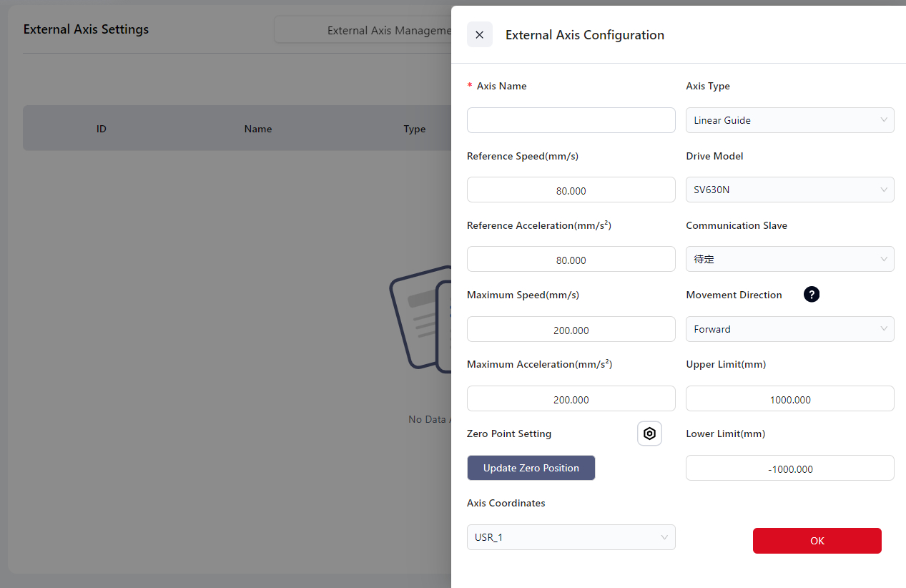Select the Upper Limit input field
Image resolution: width=906 pixels, height=588 pixels.
coord(789,399)
